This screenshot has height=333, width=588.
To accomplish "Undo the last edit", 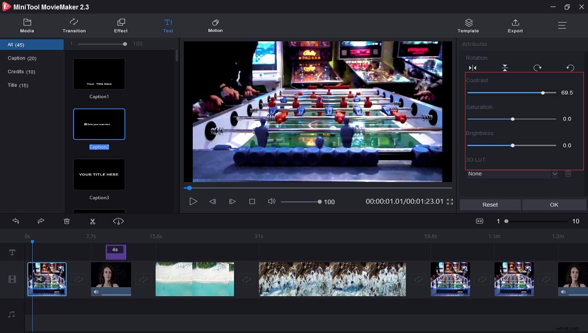I will click(x=16, y=221).
